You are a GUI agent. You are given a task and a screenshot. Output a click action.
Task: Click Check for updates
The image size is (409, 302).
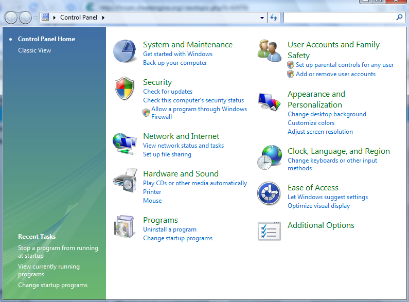point(168,92)
